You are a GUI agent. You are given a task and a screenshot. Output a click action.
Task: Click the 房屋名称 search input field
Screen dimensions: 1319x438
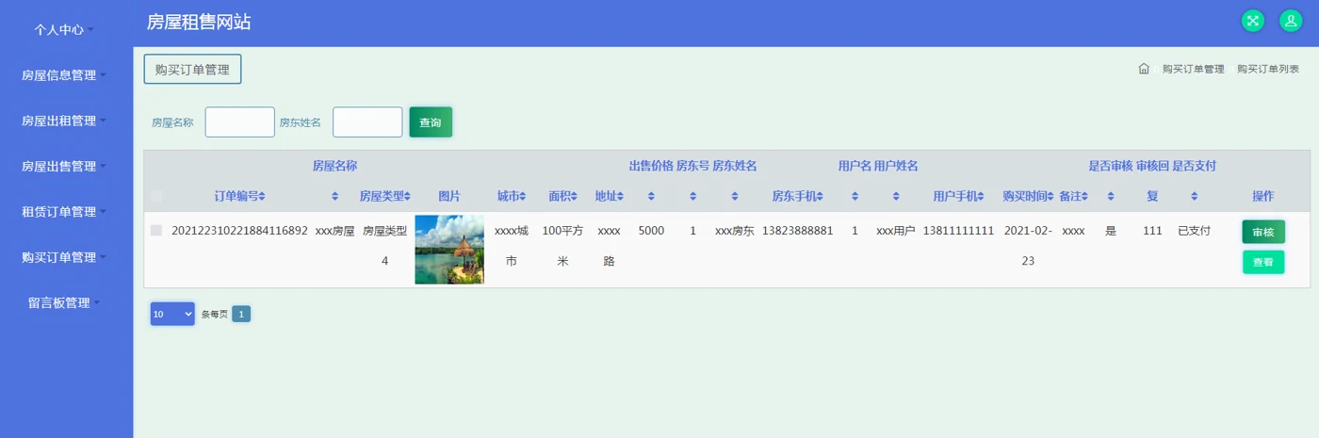click(x=240, y=122)
